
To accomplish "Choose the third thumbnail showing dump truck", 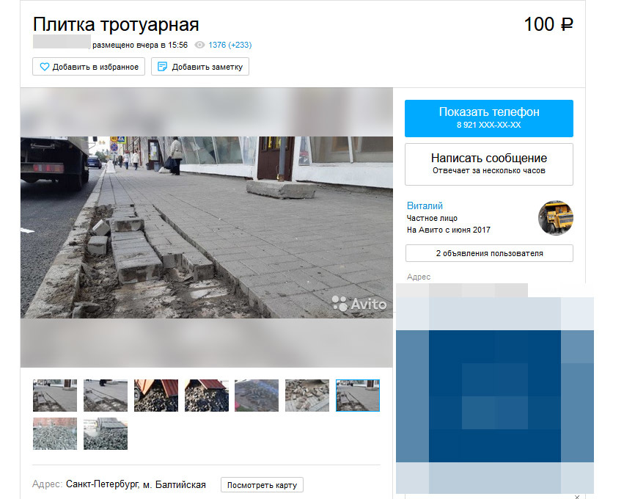I will pyautogui.click(x=155, y=396).
